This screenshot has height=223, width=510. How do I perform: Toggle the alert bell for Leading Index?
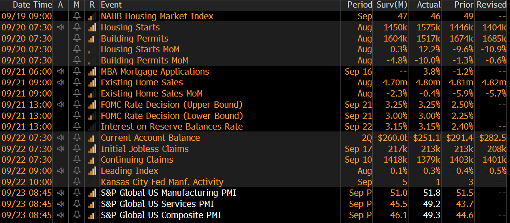77,171
